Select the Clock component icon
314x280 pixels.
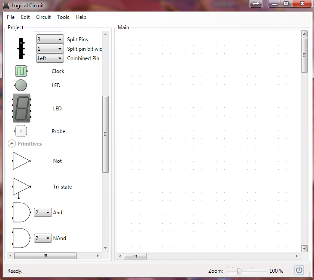pyautogui.click(x=21, y=71)
